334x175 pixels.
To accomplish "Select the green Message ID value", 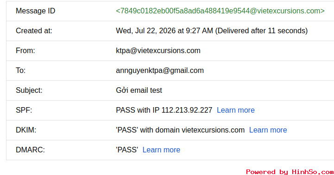I will point(220,11).
